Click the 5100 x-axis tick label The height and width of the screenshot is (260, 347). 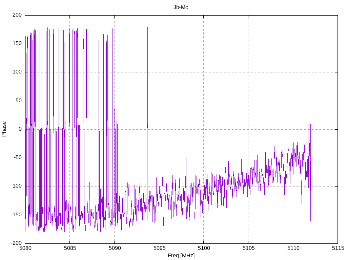click(203, 248)
